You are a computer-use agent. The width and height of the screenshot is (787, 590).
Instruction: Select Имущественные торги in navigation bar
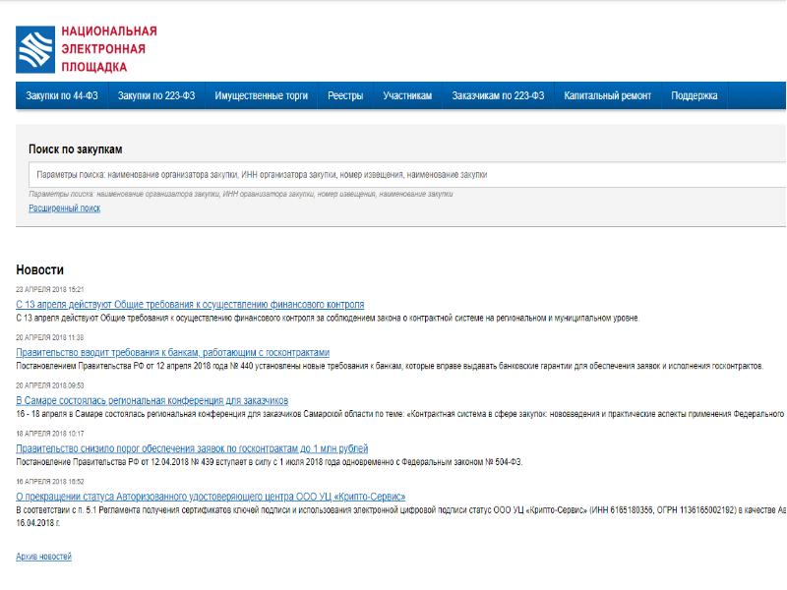pyautogui.click(x=261, y=96)
